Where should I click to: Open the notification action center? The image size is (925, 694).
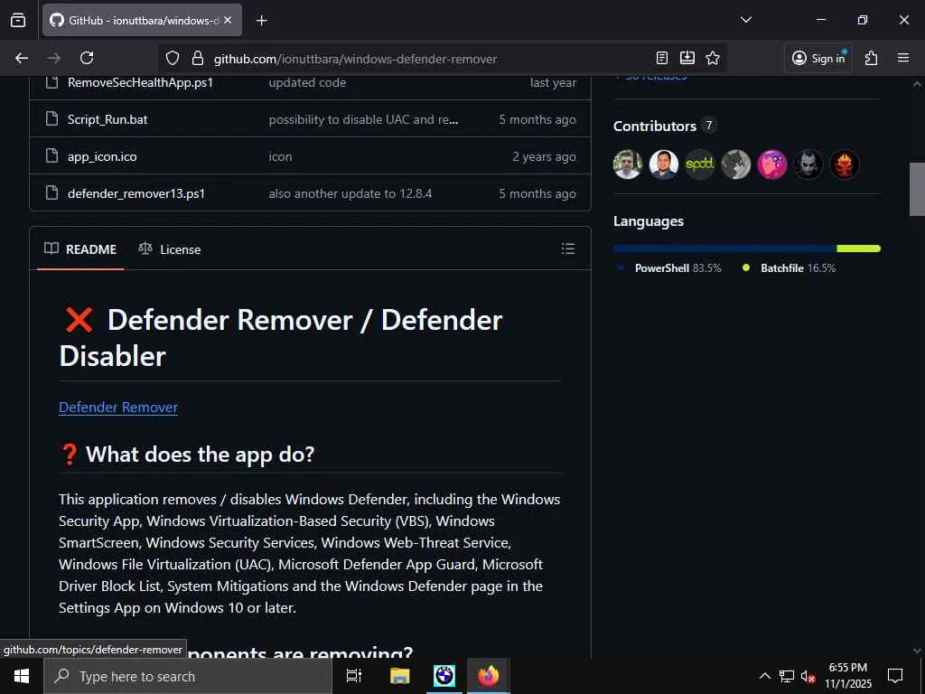click(895, 676)
